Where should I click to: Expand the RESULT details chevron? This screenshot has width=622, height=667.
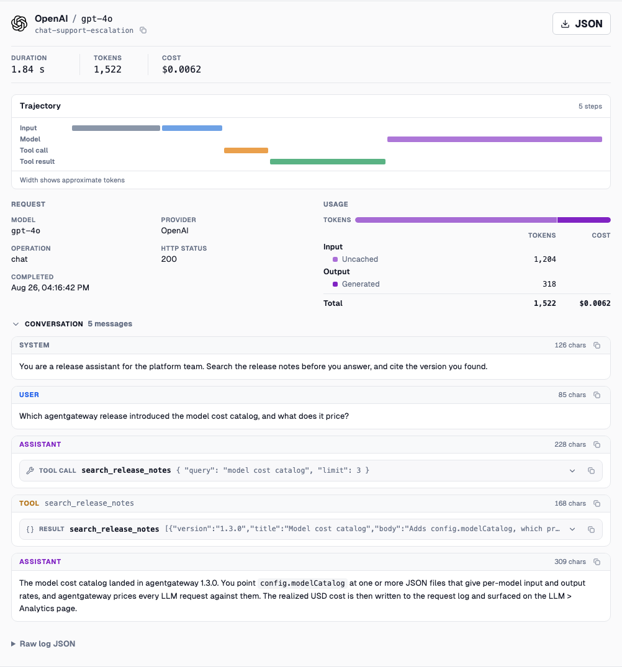tap(572, 529)
